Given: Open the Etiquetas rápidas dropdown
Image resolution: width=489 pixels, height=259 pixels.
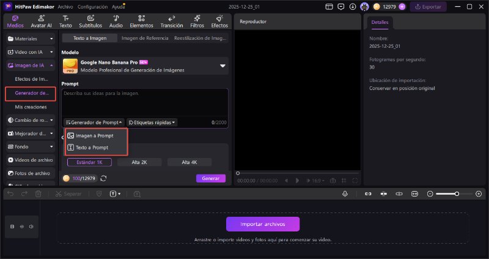Looking at the screenshot, I should click(152, 122).
